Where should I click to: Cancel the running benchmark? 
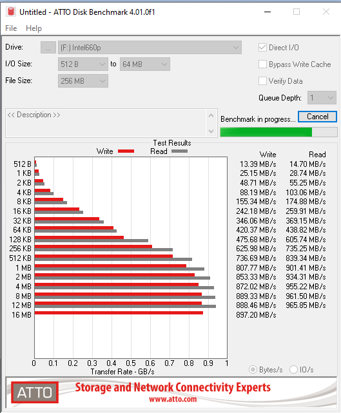(317, 117)
